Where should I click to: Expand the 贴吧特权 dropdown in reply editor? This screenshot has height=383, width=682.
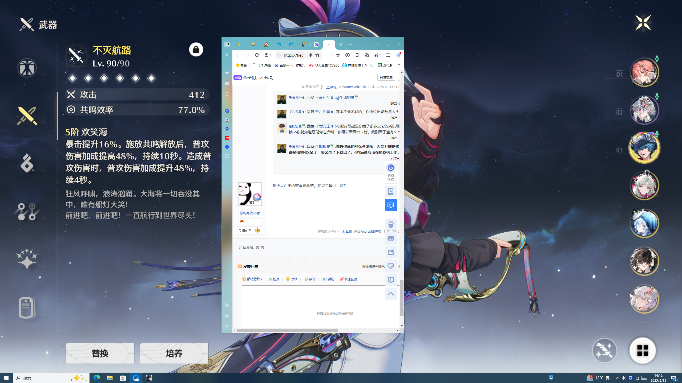click(x=252, y=279)
